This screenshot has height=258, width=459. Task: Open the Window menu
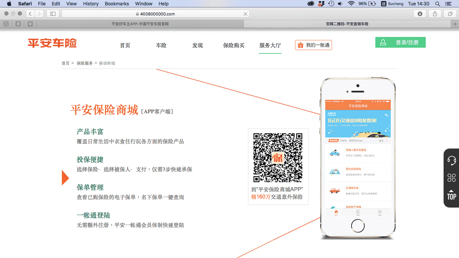144,4
